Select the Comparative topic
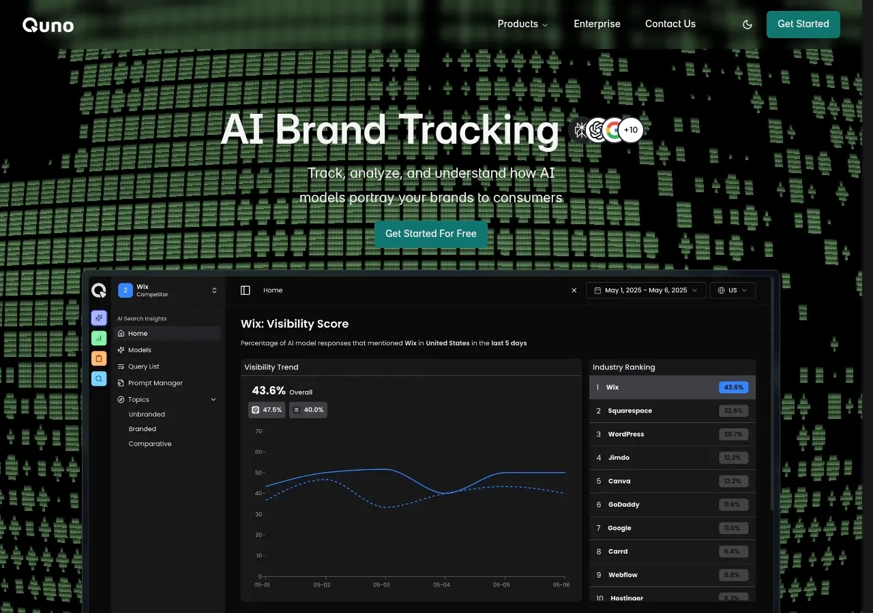This screenshot has width=873, height=613. (150, 444)
